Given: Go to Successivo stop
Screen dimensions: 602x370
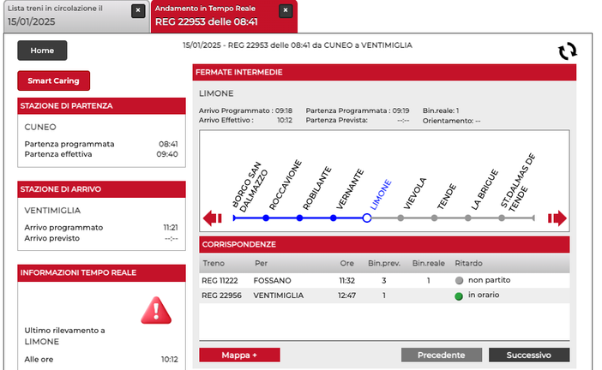Looking at the screenshot, I should (x=528, y=355).
